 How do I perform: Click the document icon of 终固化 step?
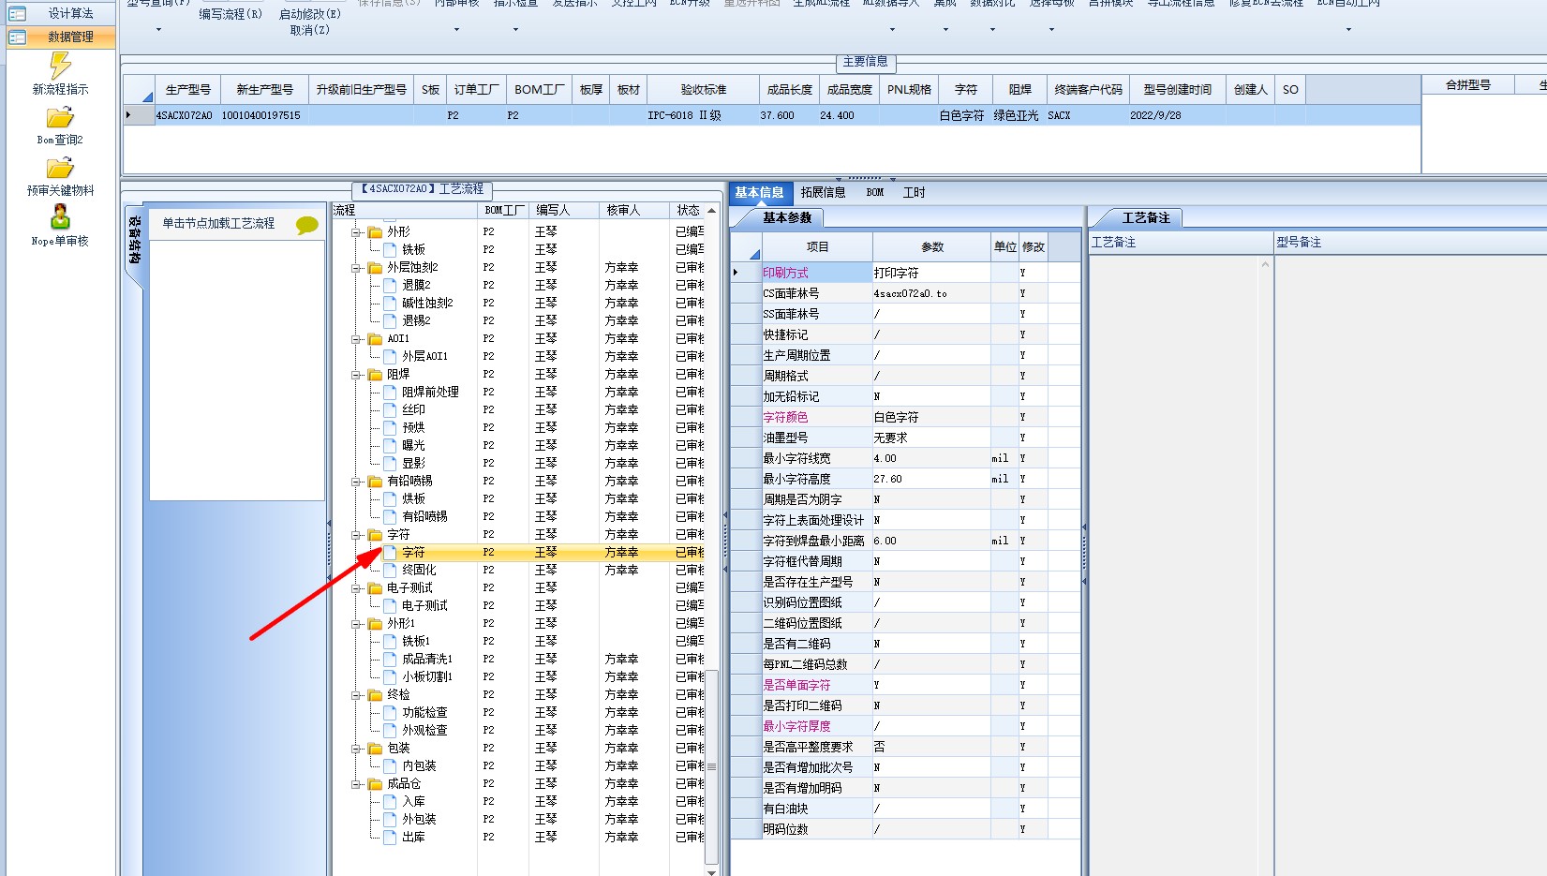[390, 570]
